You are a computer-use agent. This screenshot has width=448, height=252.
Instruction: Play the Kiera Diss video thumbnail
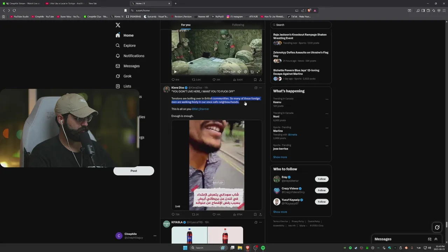[x=217, y=165]
